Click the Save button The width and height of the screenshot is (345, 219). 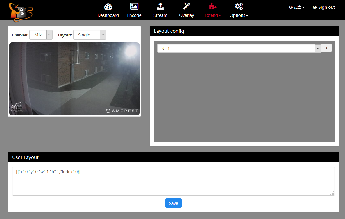pos(174,203)
